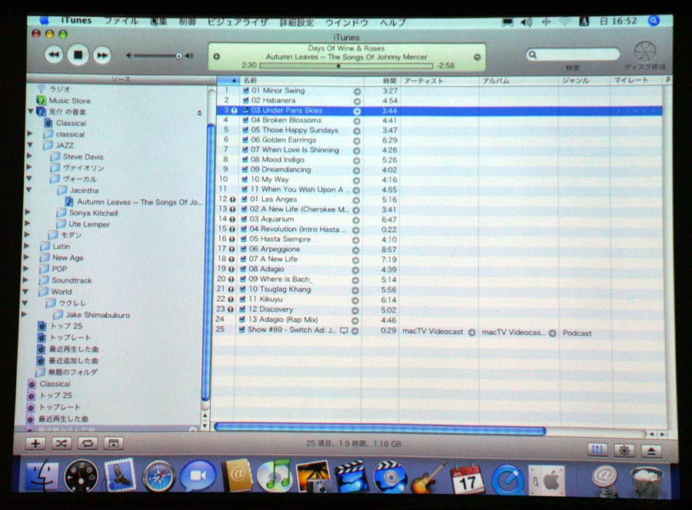Click the disc burn icon
The image size is (692, 510).
[x=645, y=52]
